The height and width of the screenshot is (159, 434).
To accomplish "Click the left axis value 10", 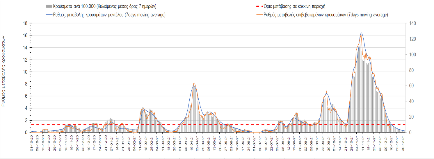I will point(25,72).
